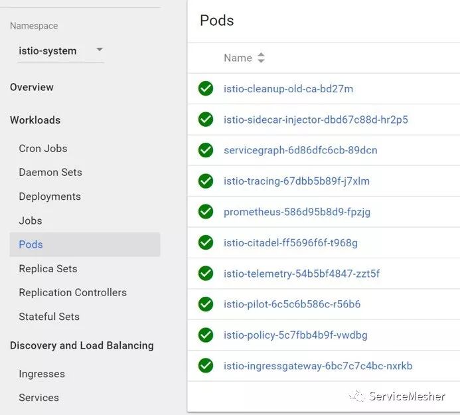Select Deployments in the Workloads menu
The width and height of the screenshot is (460, 415).
pyautogui.click(x=50, y=197)
